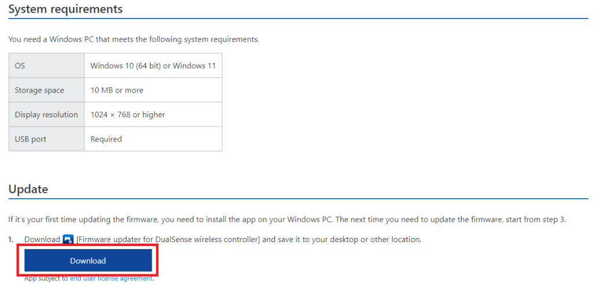Image resolution: width=593 pixels, height=286 pixels.
Task: Select the Display resolution label cell
Action: pyautogui.click(x=46, y=114)
